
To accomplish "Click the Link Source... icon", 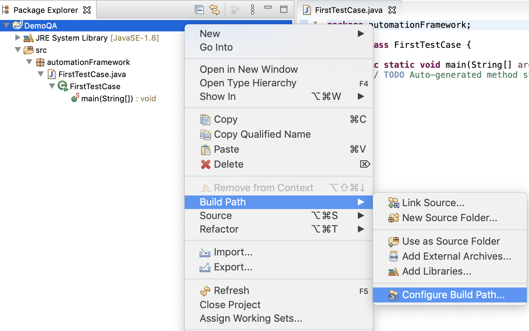I will tap(394, 203).
